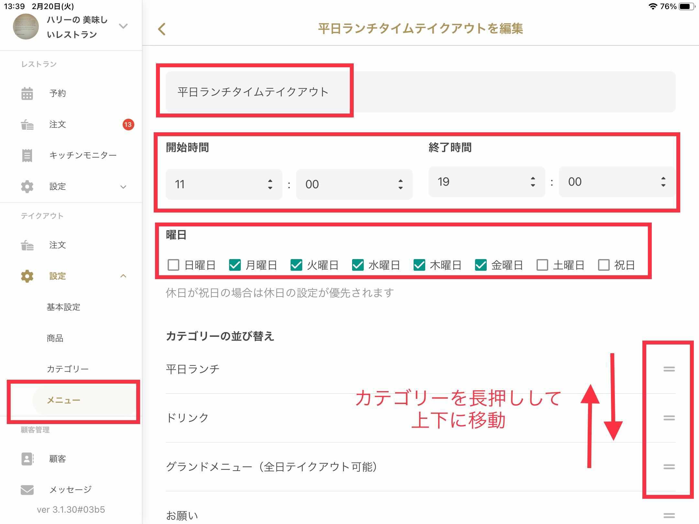This screenshot has width=699, height=524.
Task: Expand the restaurant name dropdown chevron
Action: pos(123,26)
